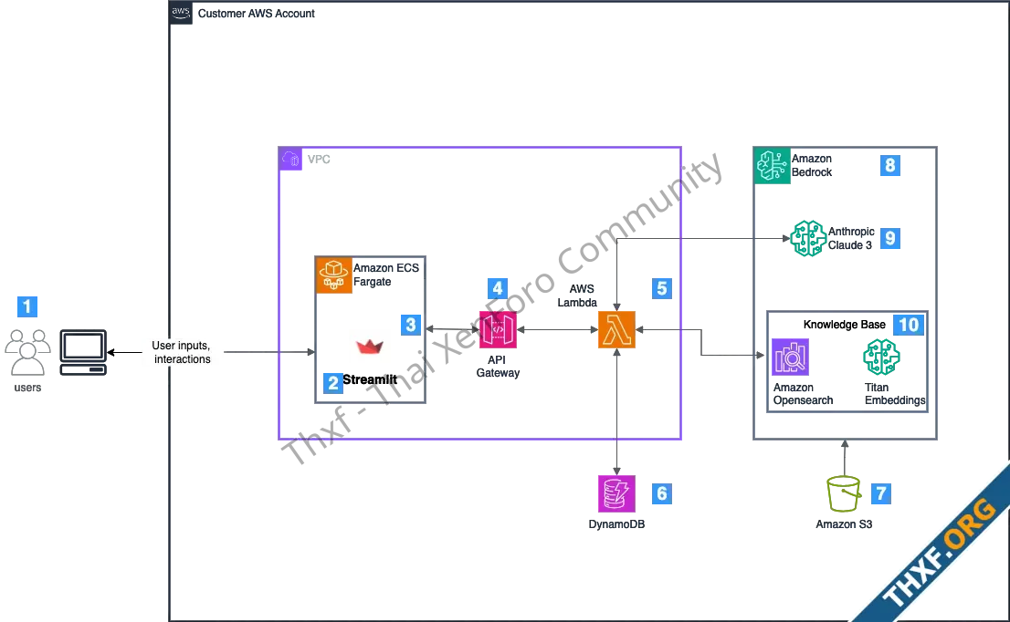
Task: Click the "Titan Embeddings" label text
Action: coord(895,394)
